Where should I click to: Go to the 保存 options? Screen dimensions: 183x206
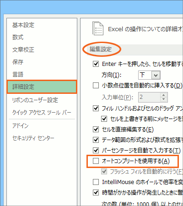[x=18, y=62]
